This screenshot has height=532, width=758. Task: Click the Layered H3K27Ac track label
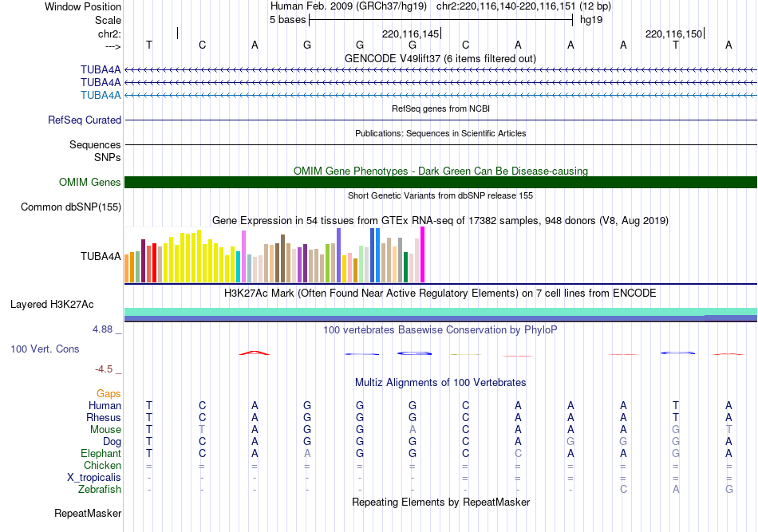(52, 305)
